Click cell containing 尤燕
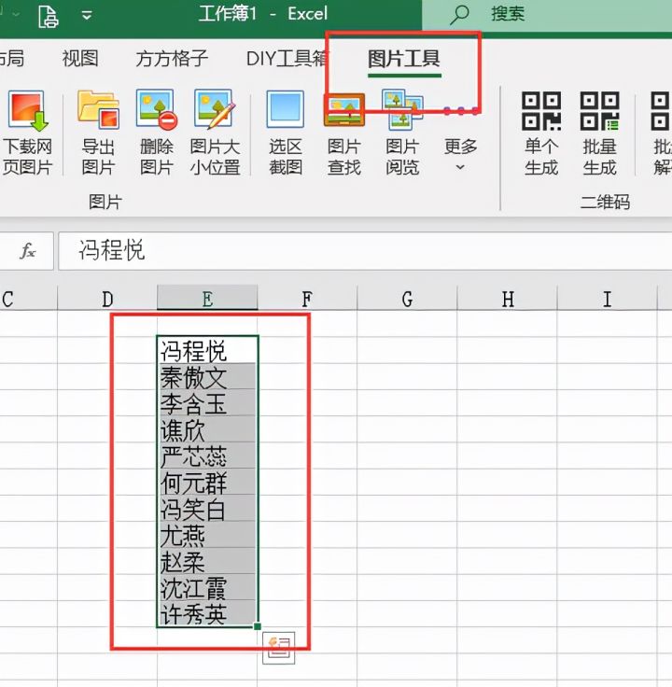Image resolution: width=672 pixels, height=687 pixels. tap(207, 535)
